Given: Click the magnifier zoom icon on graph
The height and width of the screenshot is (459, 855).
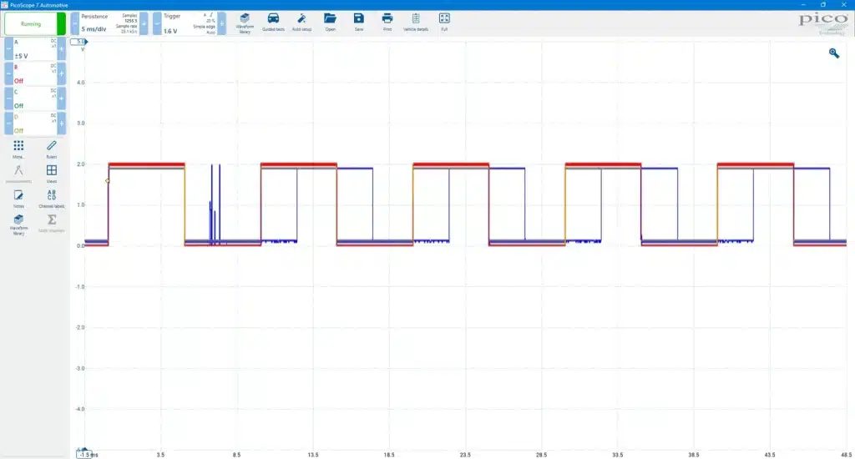Looking at the screenshot, I should click(x=834, y=53).
